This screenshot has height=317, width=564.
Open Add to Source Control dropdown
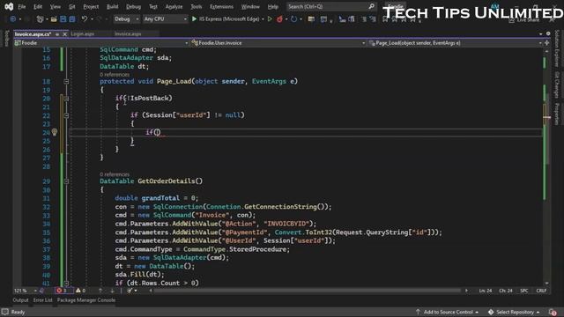pyautogui.click(x=447, y=312)
